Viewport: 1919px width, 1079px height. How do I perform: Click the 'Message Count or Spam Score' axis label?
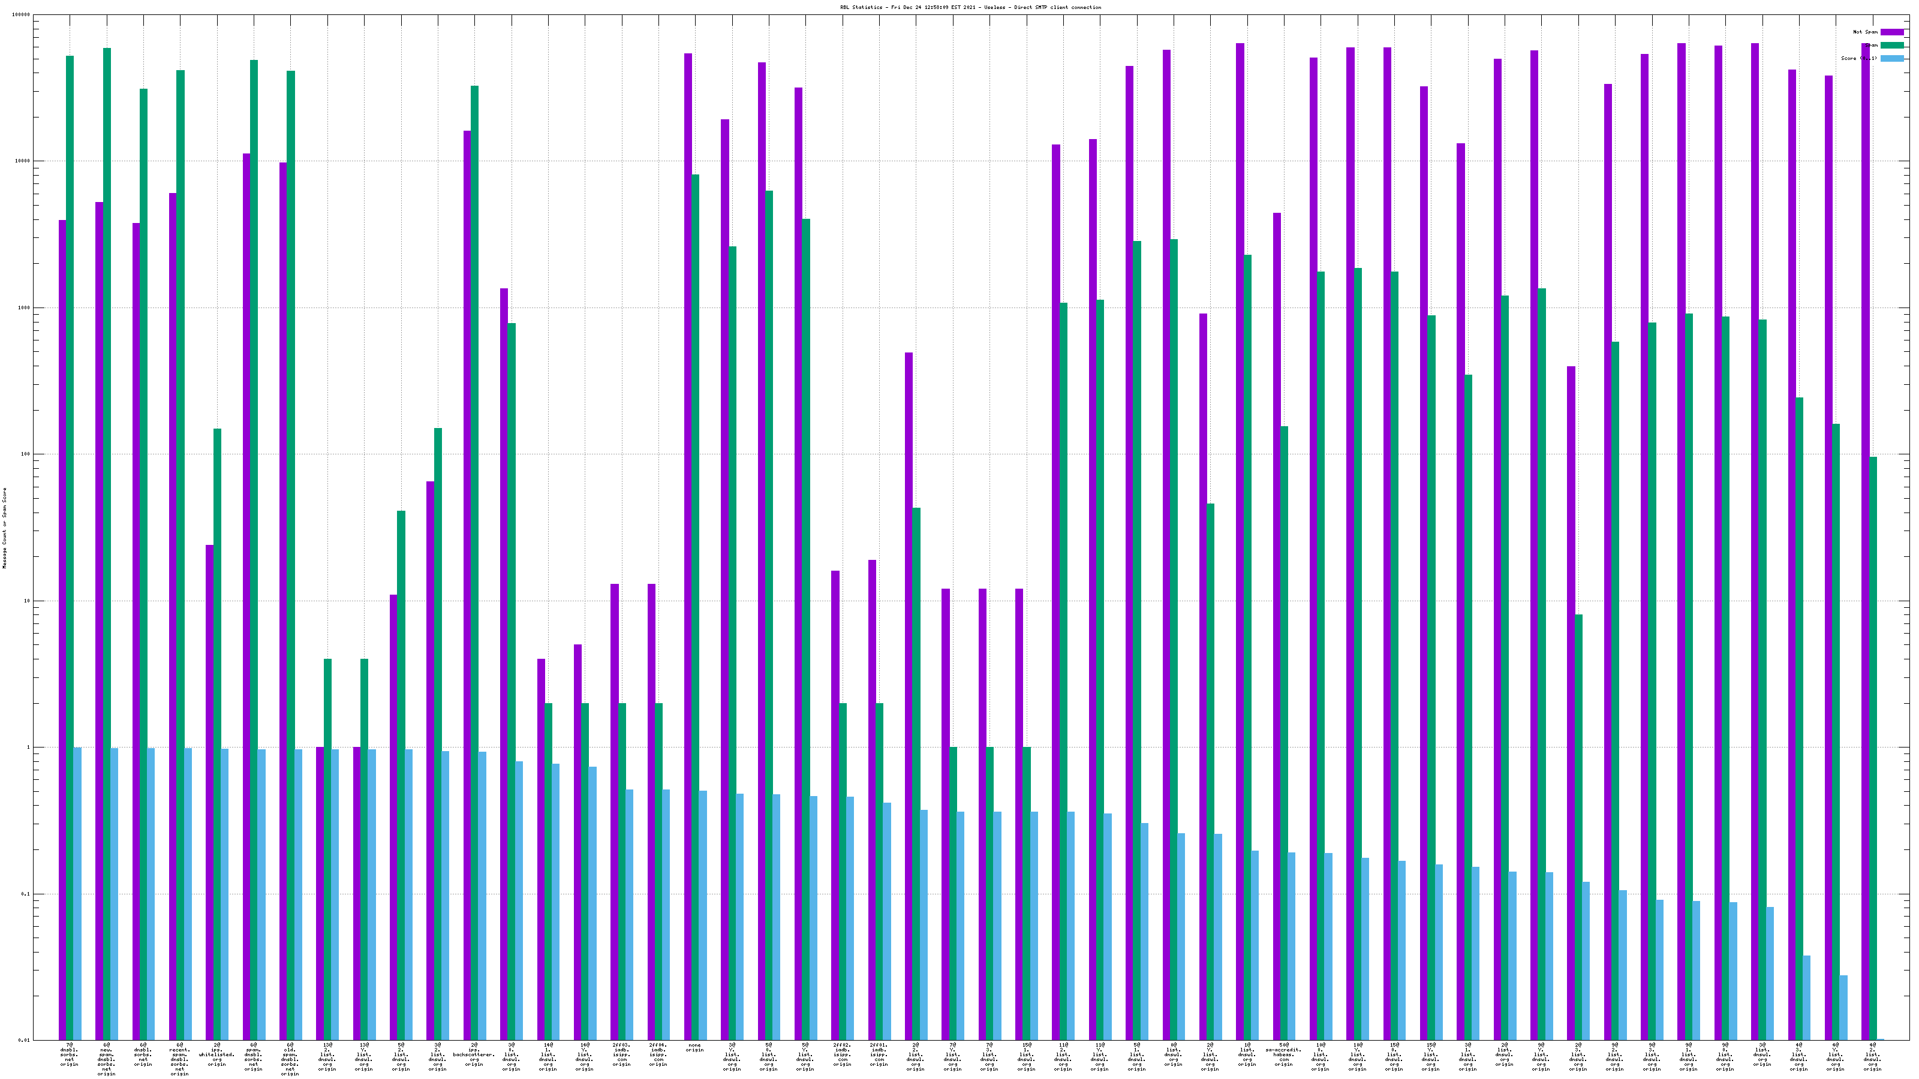tap(4, 528)
